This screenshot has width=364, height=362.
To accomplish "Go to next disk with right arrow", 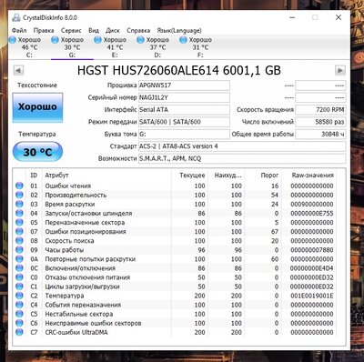I will (x=340, y=71).
